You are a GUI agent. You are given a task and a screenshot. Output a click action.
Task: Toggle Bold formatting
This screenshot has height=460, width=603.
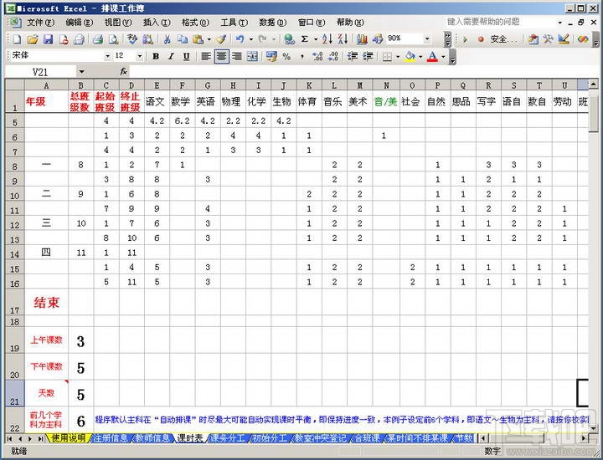tap(156, 57)
